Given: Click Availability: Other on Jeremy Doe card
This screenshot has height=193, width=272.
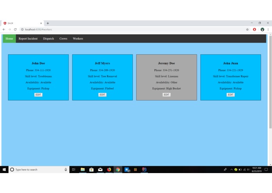Looking at the screenshot, I should (167, 82).
